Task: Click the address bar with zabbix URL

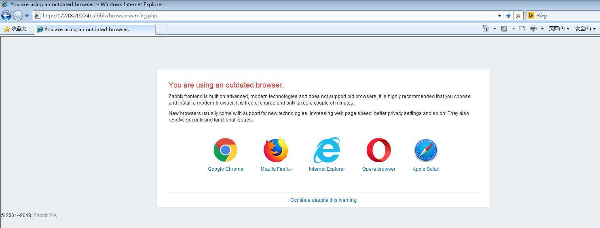Action: [265, 16]
